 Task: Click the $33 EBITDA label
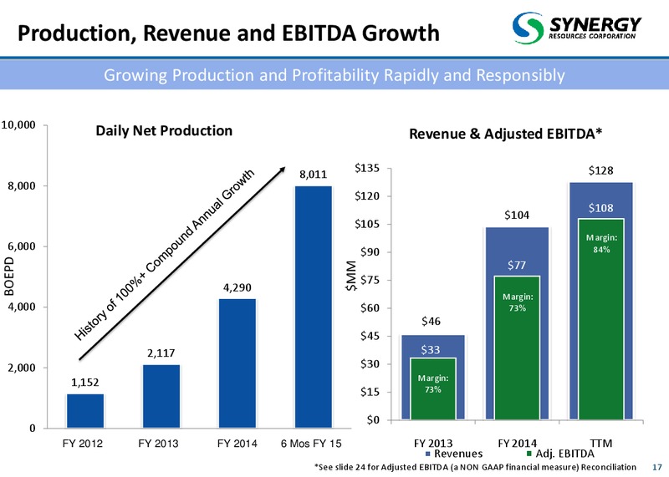(x=431, y=350)
